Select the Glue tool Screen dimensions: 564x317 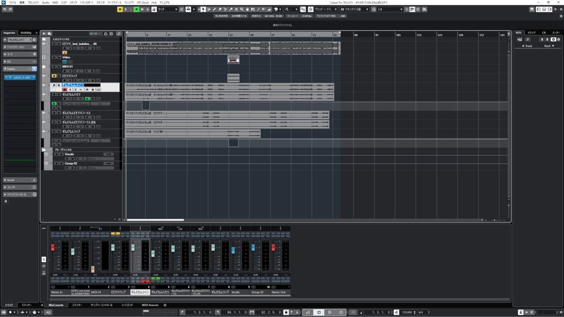click(231, 9)
